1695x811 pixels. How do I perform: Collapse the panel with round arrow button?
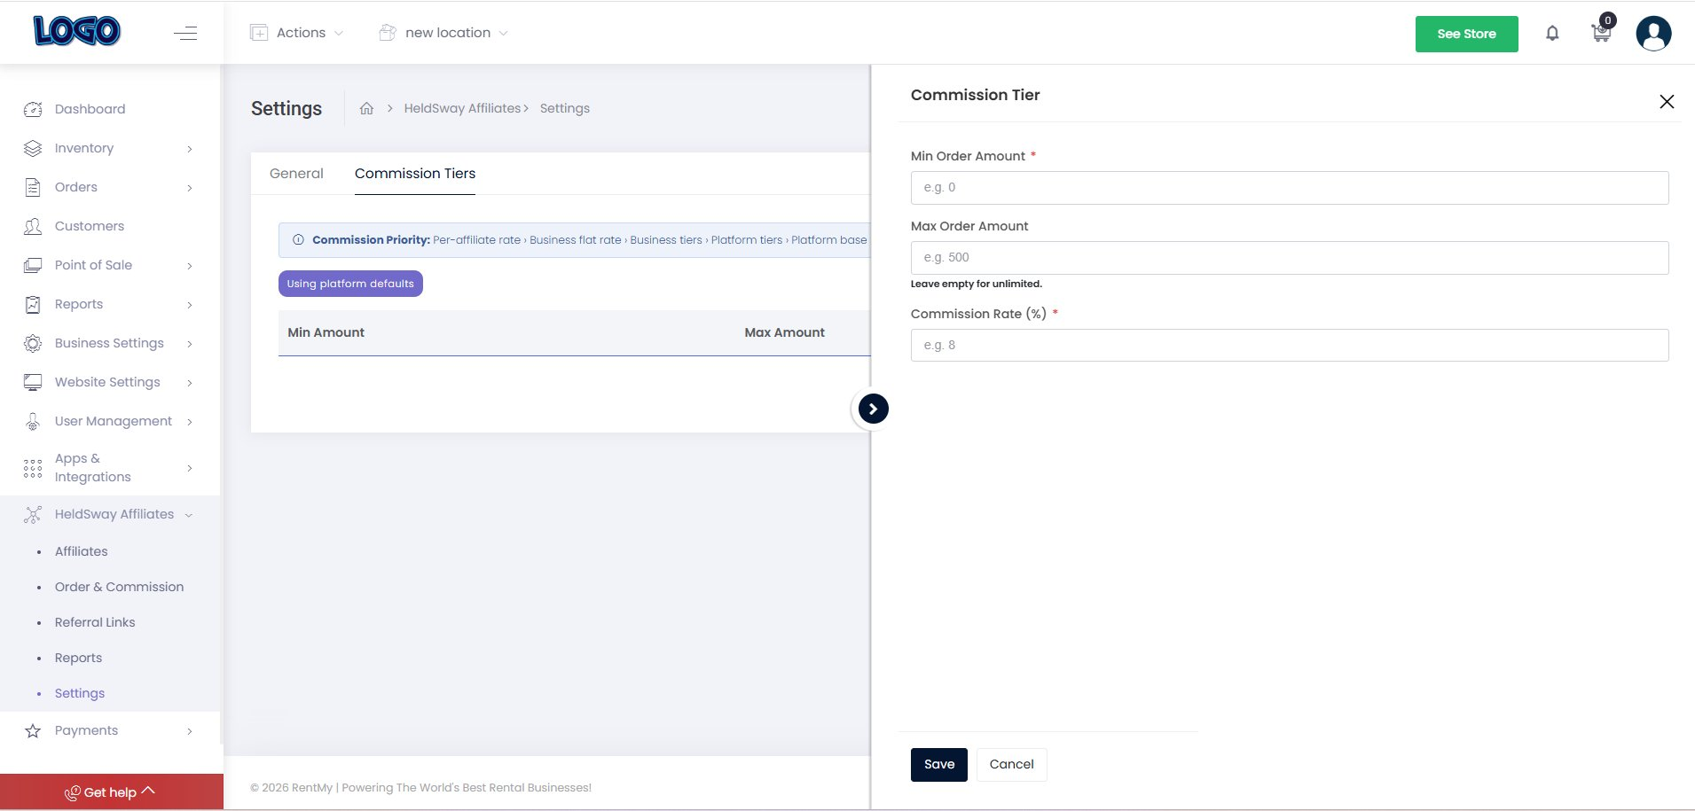(873, 409)
